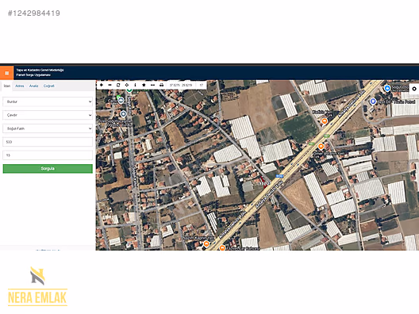The width and height of the screenshot is (419, 314).
Task: Open the Burdur province dropdown
Action: (x=48, y=101)
